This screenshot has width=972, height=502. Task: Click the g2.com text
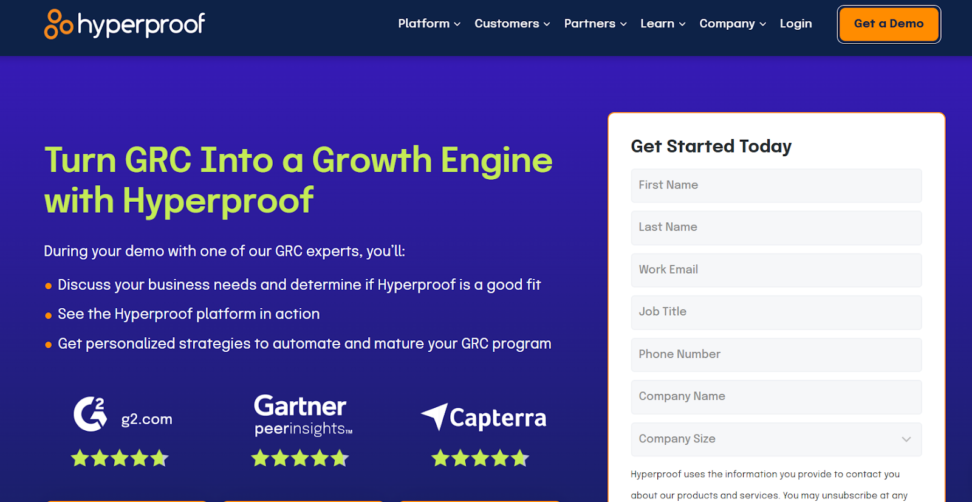(x=146, y=419)
